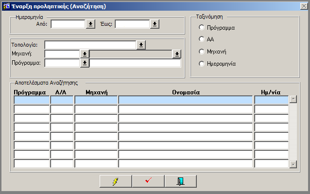This screenshot has height=194, width=310.
Task: Click the lightning bolt search button
Action: 116,181
